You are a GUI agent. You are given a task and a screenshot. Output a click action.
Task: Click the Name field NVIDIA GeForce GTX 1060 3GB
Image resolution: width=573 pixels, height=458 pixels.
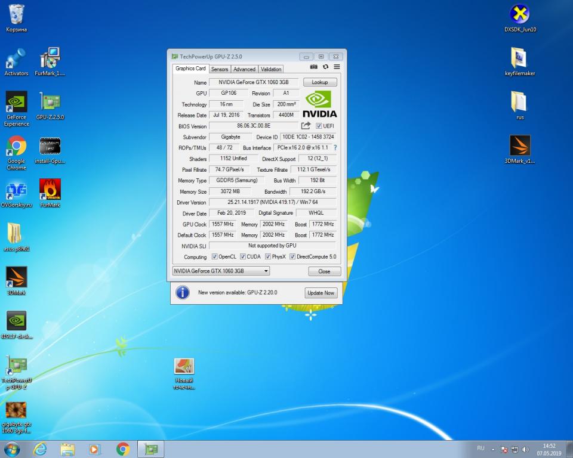tap(254, 82)
